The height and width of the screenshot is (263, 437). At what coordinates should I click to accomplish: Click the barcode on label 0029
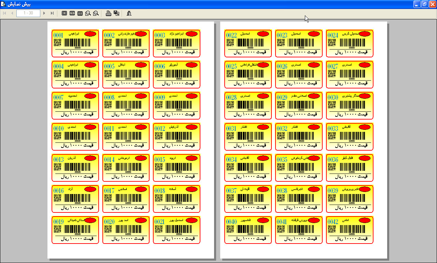(301, 105)
